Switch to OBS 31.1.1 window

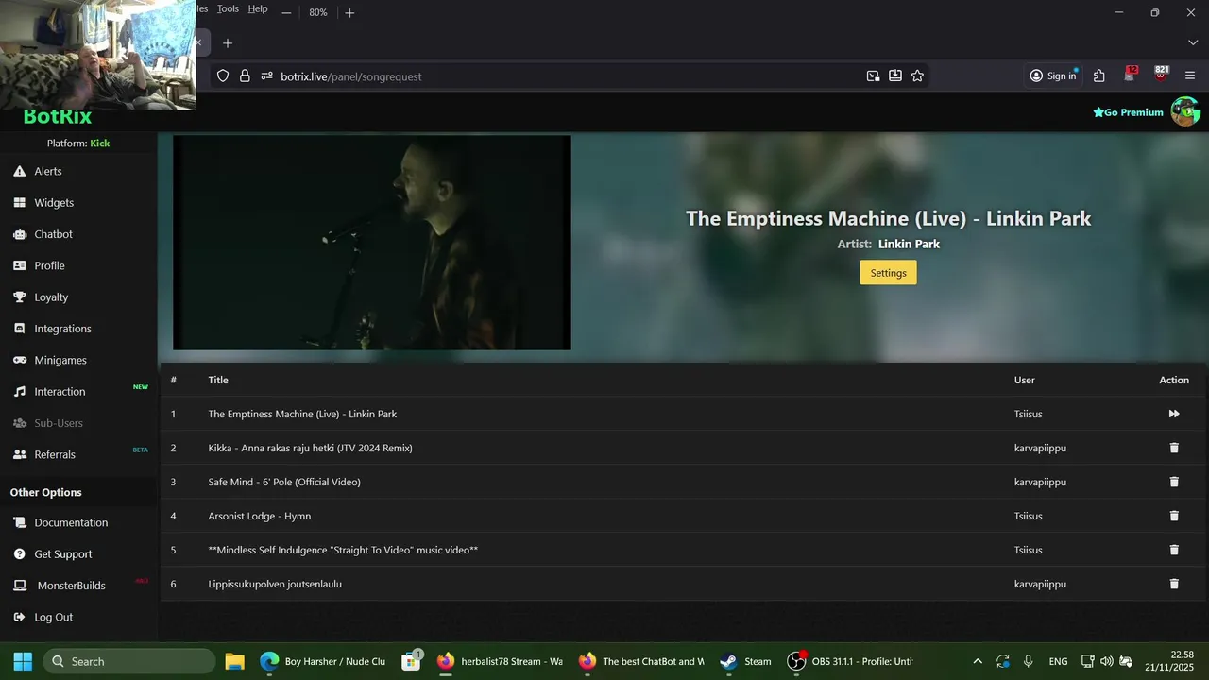pos(850,661)
